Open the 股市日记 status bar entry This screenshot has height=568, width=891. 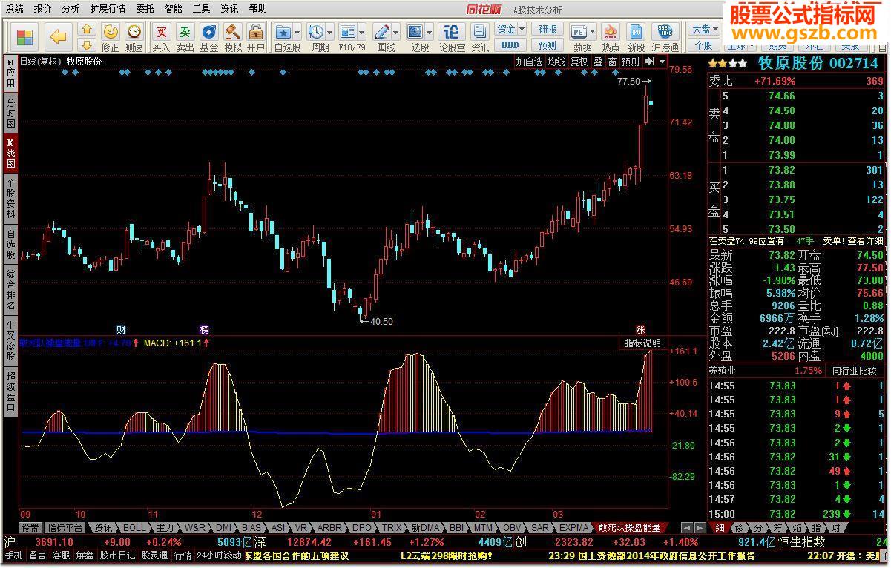coord(117,555)
